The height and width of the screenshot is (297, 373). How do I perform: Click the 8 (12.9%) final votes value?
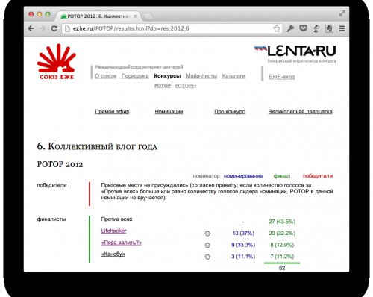click(282, 245)
